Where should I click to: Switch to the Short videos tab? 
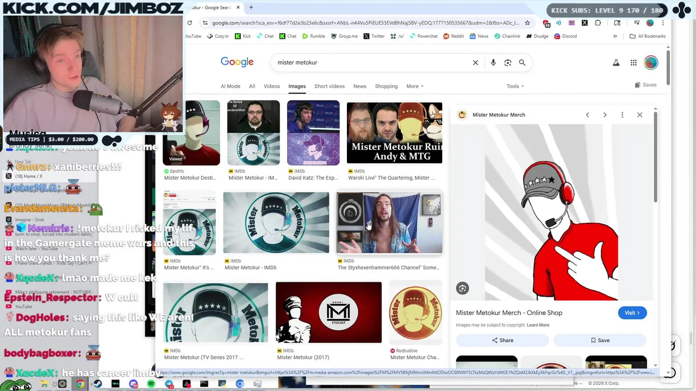pyautogui.click(x=330, y=86)
